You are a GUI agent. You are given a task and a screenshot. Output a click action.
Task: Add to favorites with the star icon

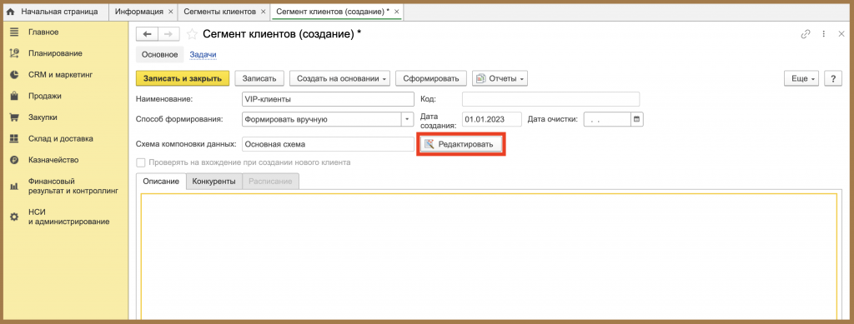pyautogui.click(x=192, y=34)
